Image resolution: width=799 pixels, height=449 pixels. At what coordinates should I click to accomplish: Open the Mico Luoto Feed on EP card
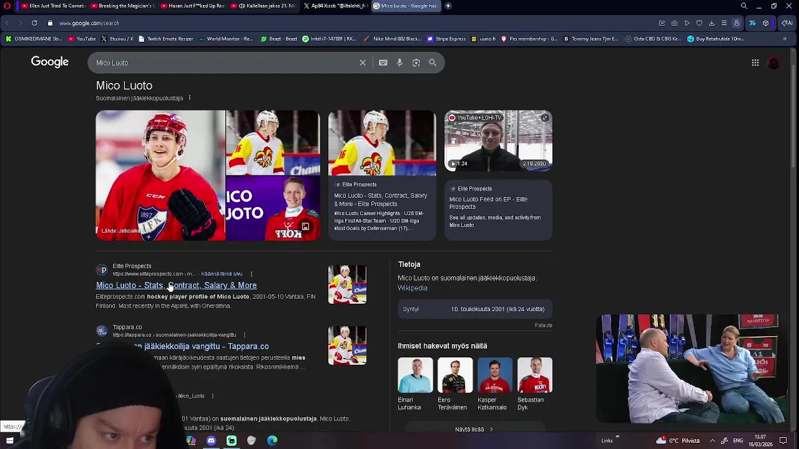498,210
